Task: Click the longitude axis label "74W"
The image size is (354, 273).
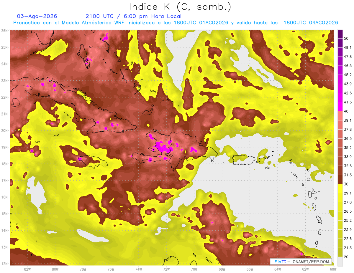Action: 139,269
